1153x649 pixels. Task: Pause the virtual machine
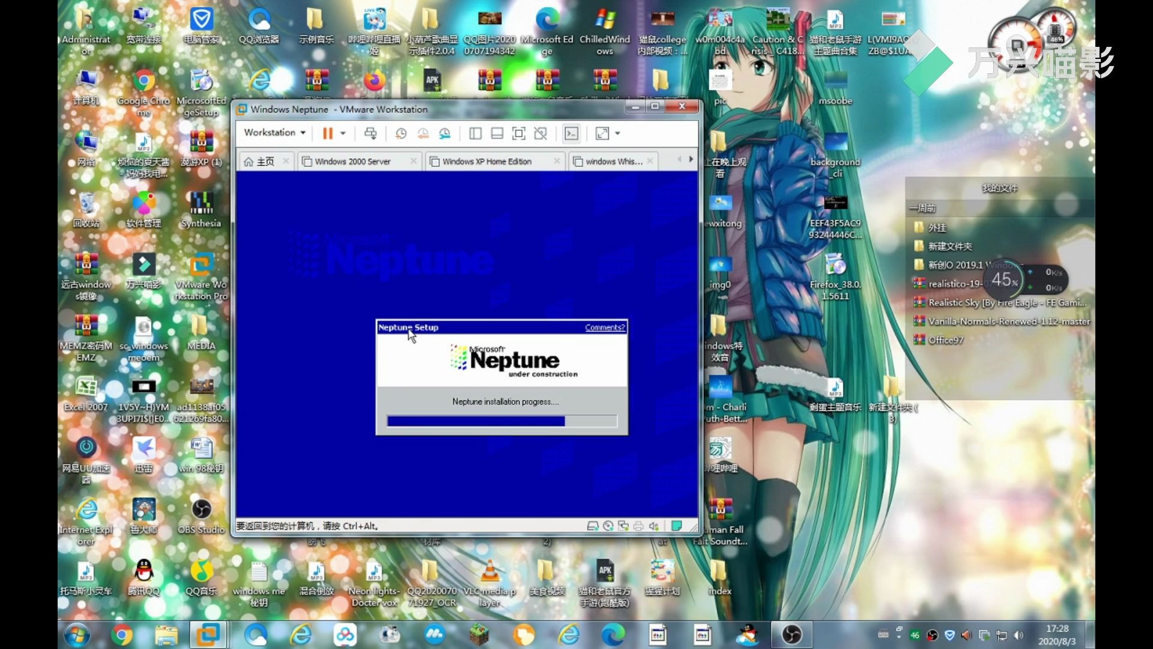327,133
